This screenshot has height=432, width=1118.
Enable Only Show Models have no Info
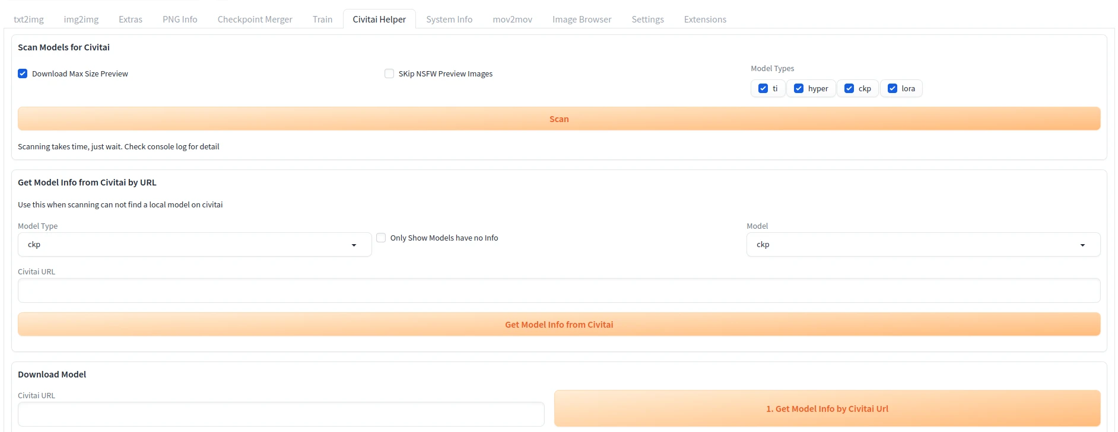click(381, 238)
